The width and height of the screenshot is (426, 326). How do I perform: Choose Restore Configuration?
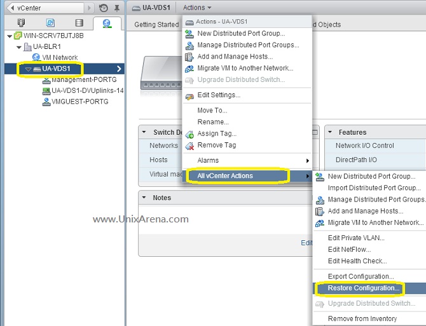pos(370,289)
